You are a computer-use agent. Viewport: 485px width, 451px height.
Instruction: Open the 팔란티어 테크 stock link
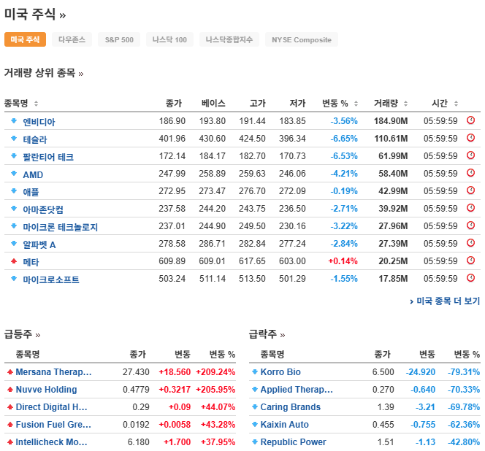pyautogui.click(x=48, y=157)
